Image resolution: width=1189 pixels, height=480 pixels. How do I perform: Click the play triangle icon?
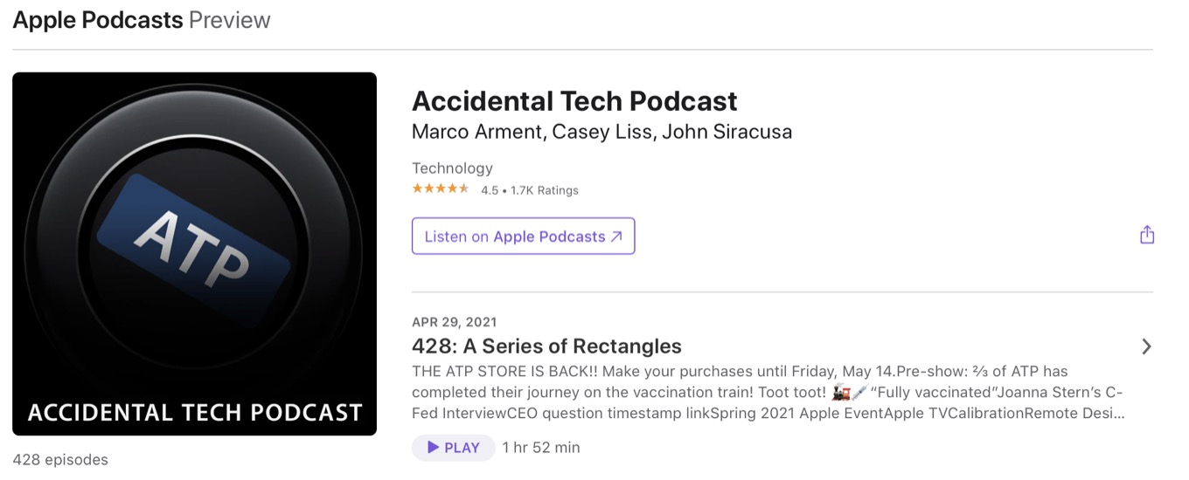(433, 448)
